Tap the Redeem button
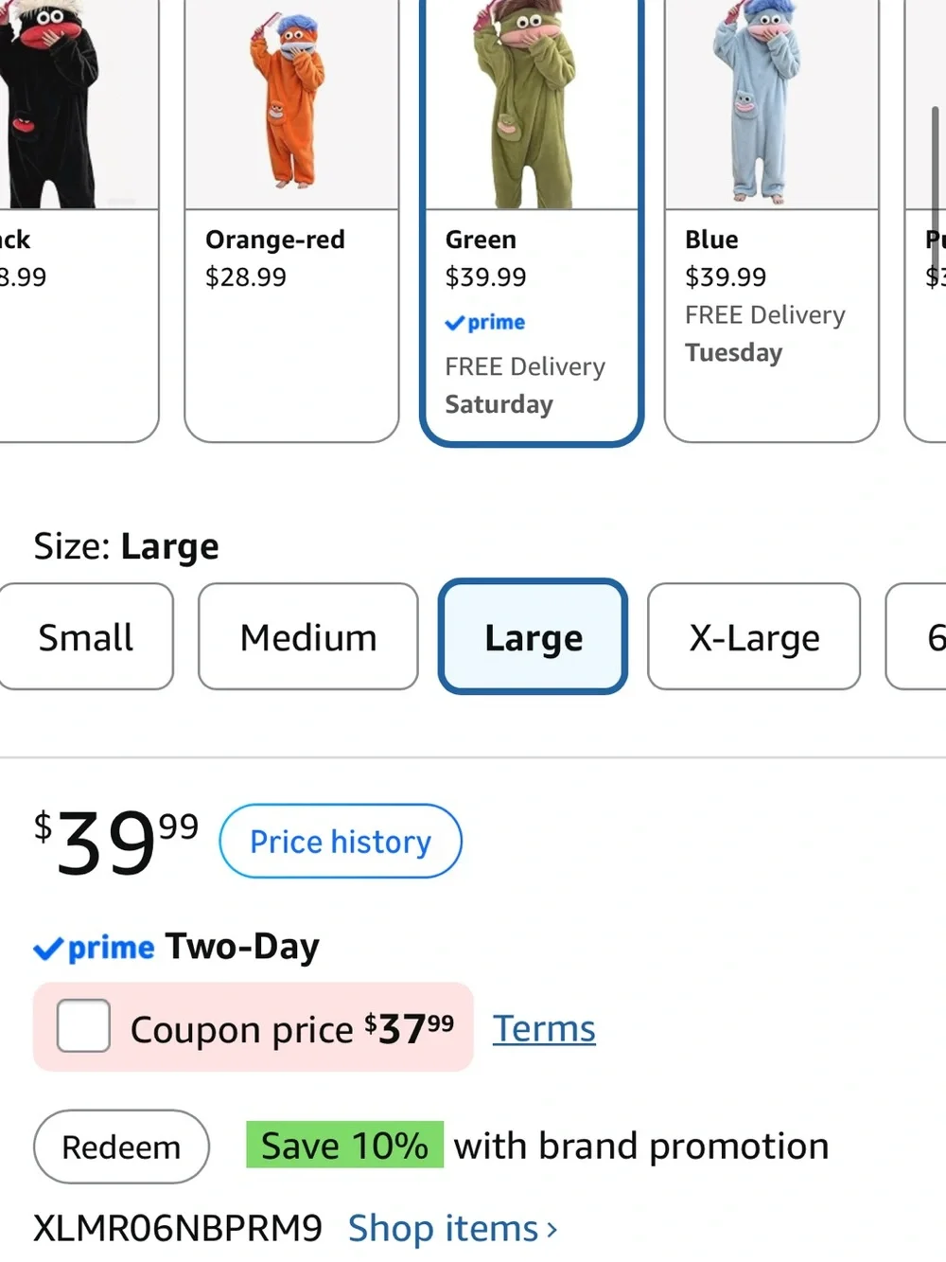 tap(121, 1146)
